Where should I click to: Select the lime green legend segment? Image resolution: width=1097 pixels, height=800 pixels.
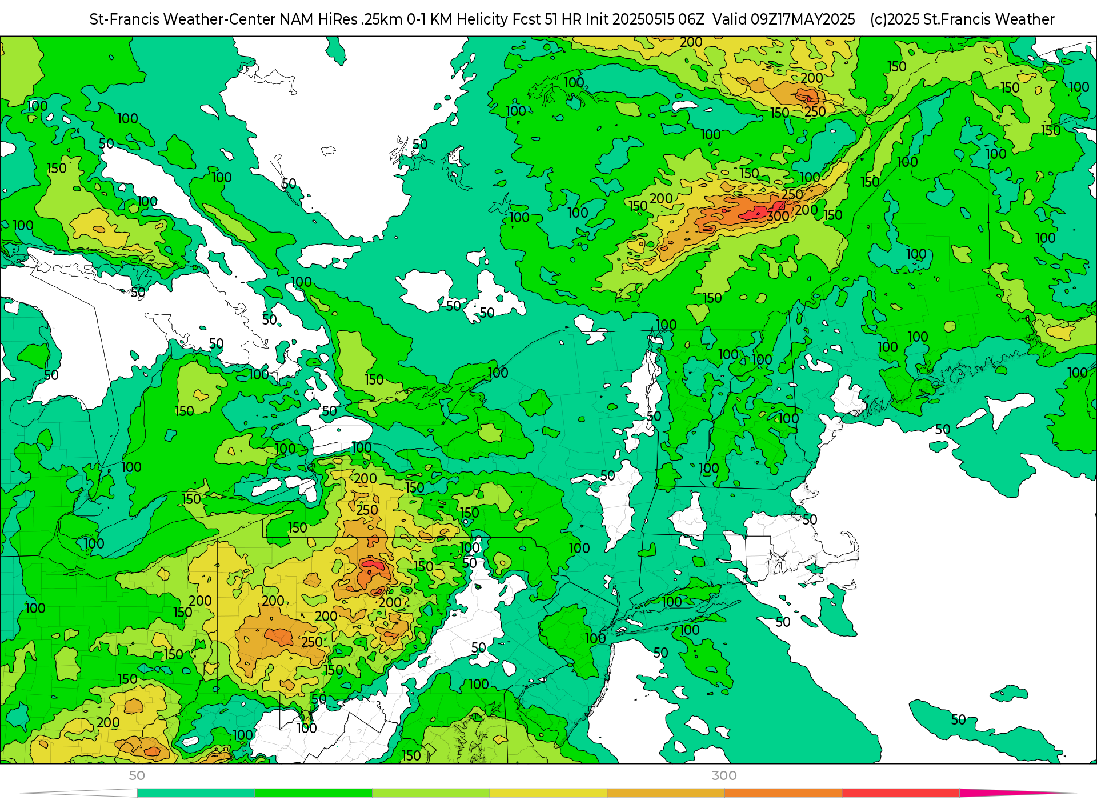tap(431, 793)
